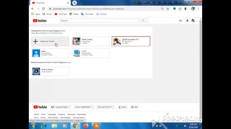Expand the Language: English dropdown
This screenshot has width=231, height=129.
(x=60, y=107)
